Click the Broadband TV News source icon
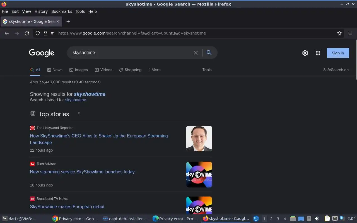The image size is (357, 223). pyautogui.click(x=32, y=199)
